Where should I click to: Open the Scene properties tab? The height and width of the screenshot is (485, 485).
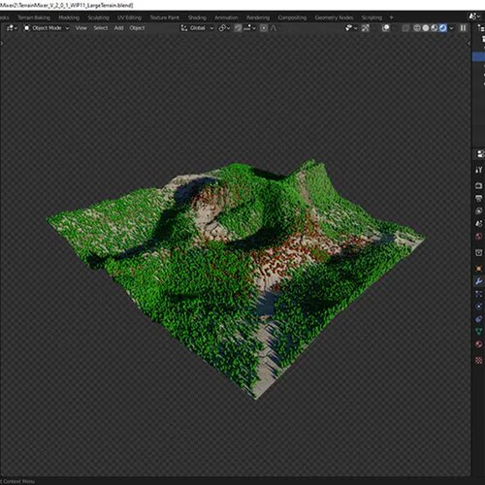coord(479,223)
